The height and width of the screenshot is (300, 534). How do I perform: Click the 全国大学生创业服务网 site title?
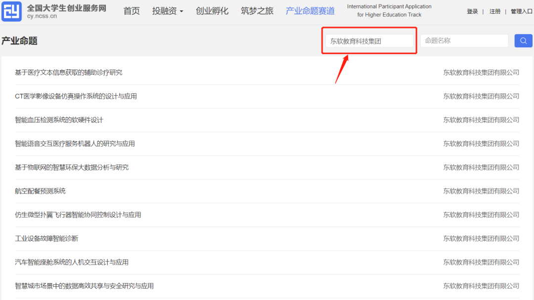tap(66, 8)
